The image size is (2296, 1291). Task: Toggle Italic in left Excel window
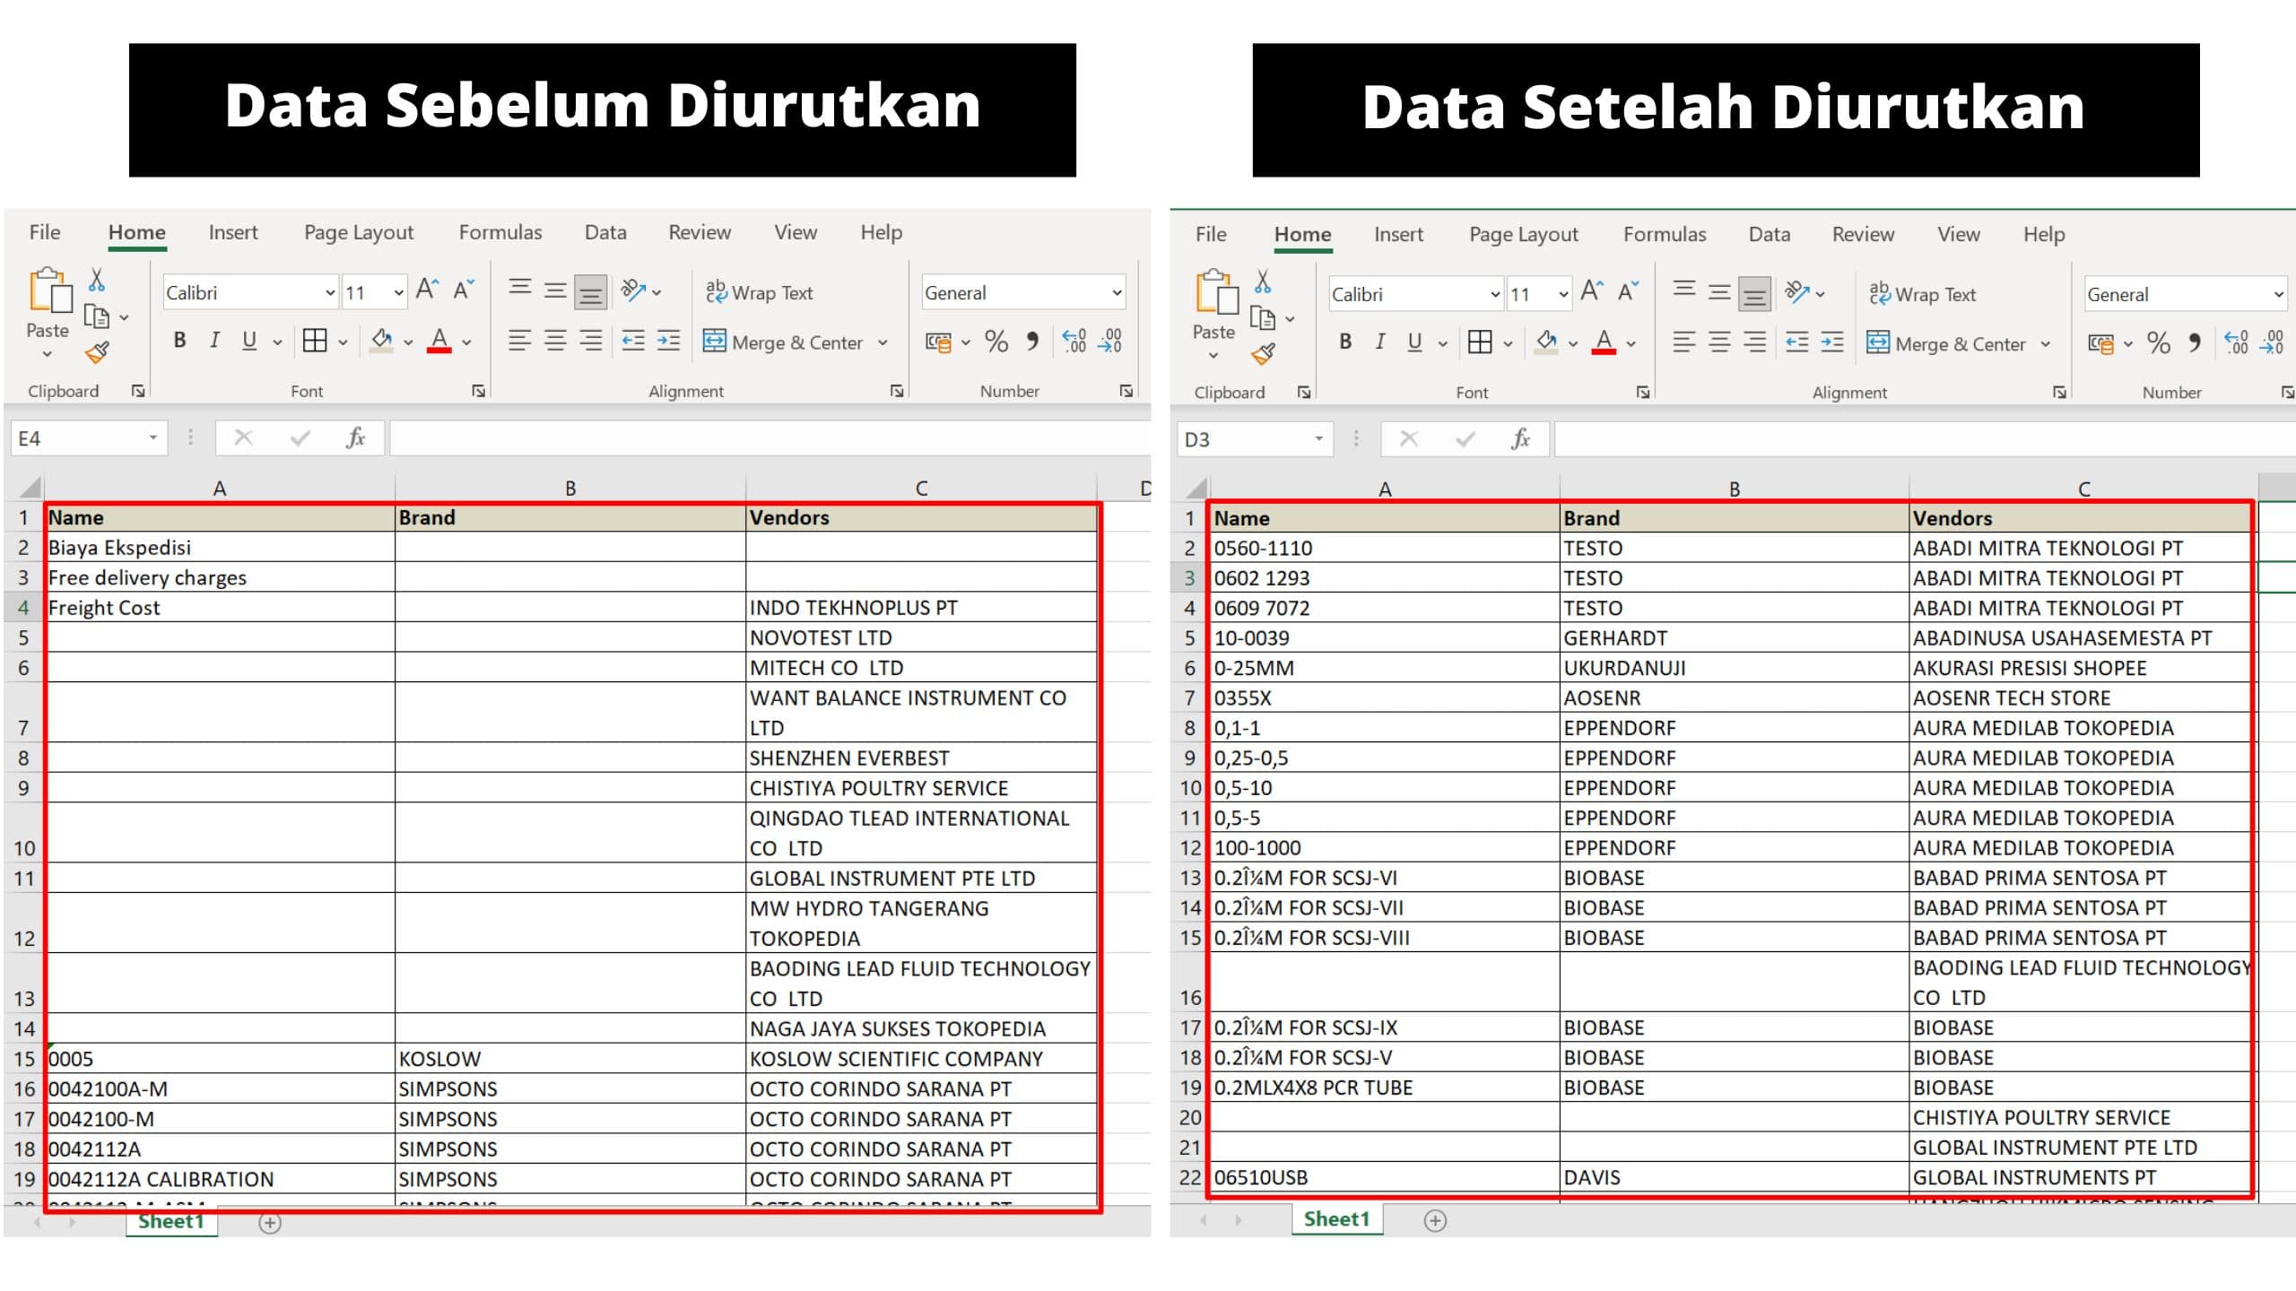point(214,341)
